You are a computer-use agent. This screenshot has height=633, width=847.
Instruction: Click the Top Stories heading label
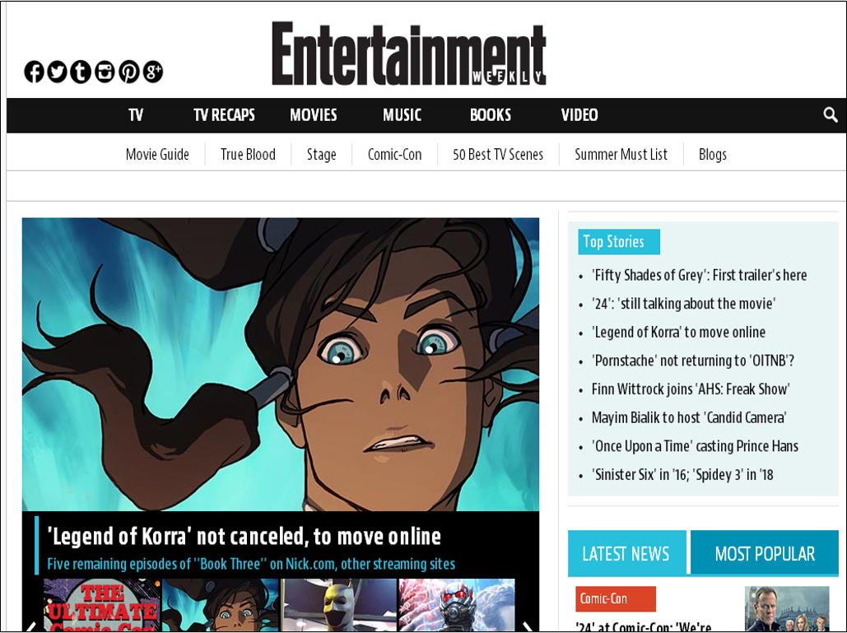click(619, 242)
